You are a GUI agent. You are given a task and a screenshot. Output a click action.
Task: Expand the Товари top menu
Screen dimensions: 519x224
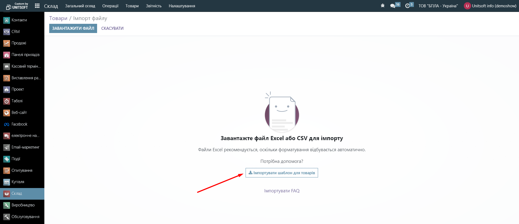(132, 6)
